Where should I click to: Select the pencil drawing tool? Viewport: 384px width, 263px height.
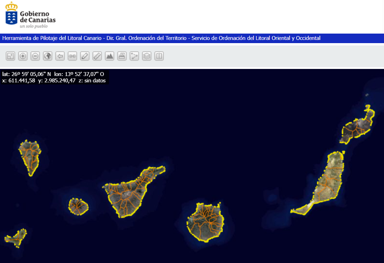point(85,56)
